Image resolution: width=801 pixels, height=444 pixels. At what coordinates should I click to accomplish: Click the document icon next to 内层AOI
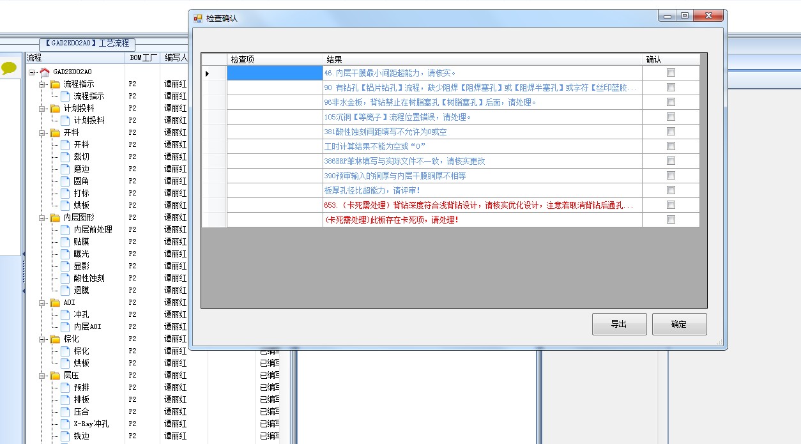pyautogui.click(x=65, y=326)
